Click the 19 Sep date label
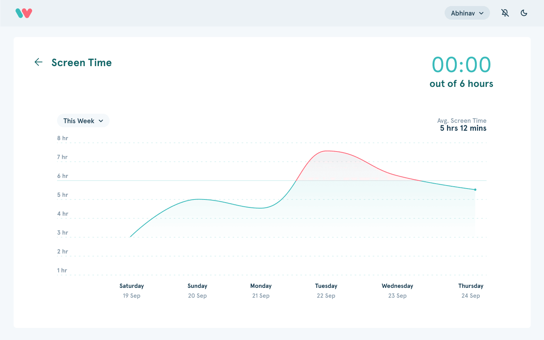This screenshot has height=340, width=544. point(131,296)
